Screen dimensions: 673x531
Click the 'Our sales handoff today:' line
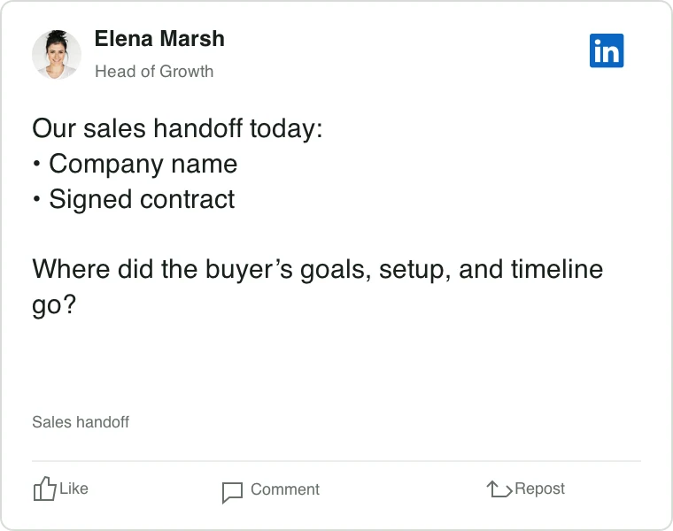point(177,128)
